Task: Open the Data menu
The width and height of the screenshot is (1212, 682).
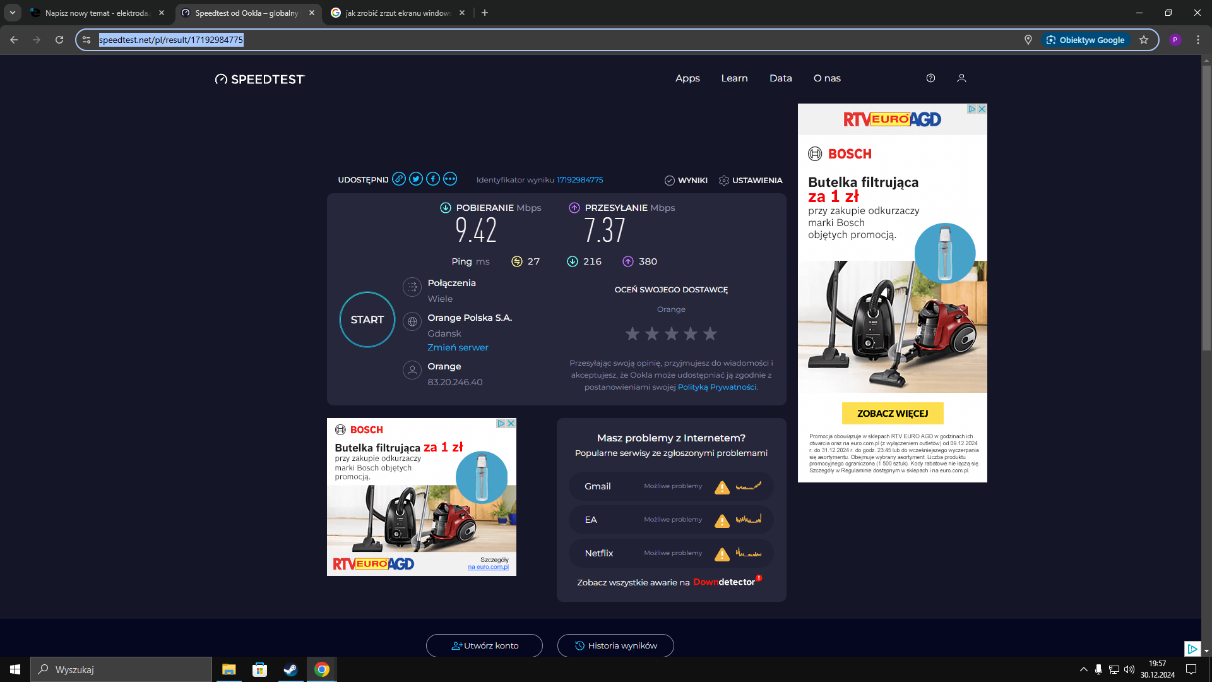Action: pos(780,78)
